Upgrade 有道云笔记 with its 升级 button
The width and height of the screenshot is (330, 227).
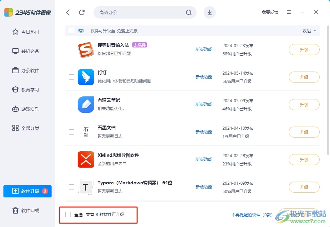(304, 105)
